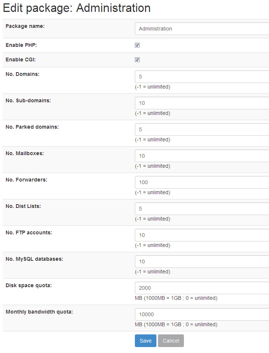Focus the No. Dist Lists input
The height and width of the screenshot is (353, 269).
pos(202,208)
